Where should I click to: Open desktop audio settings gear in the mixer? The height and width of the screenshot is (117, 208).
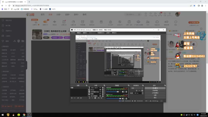point(126,92)
